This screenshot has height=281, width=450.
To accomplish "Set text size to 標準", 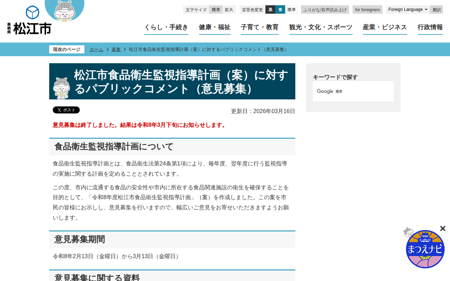I will [x=216, y=9].
